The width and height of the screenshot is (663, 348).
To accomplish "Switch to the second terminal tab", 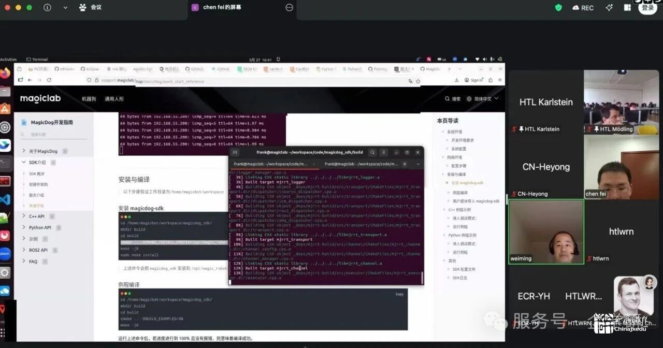I will click(x=362, y=164).
